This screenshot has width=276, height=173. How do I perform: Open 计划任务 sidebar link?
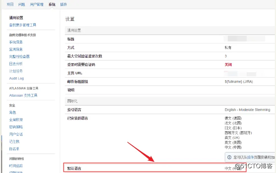(x=16, y=71)
